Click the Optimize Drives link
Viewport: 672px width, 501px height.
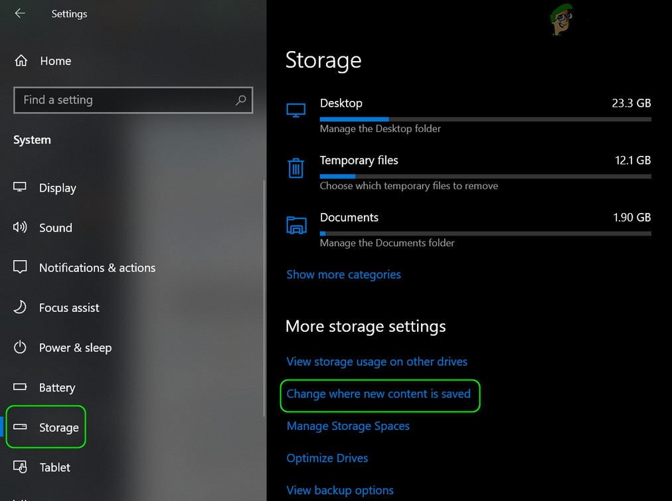click(327, 459)
